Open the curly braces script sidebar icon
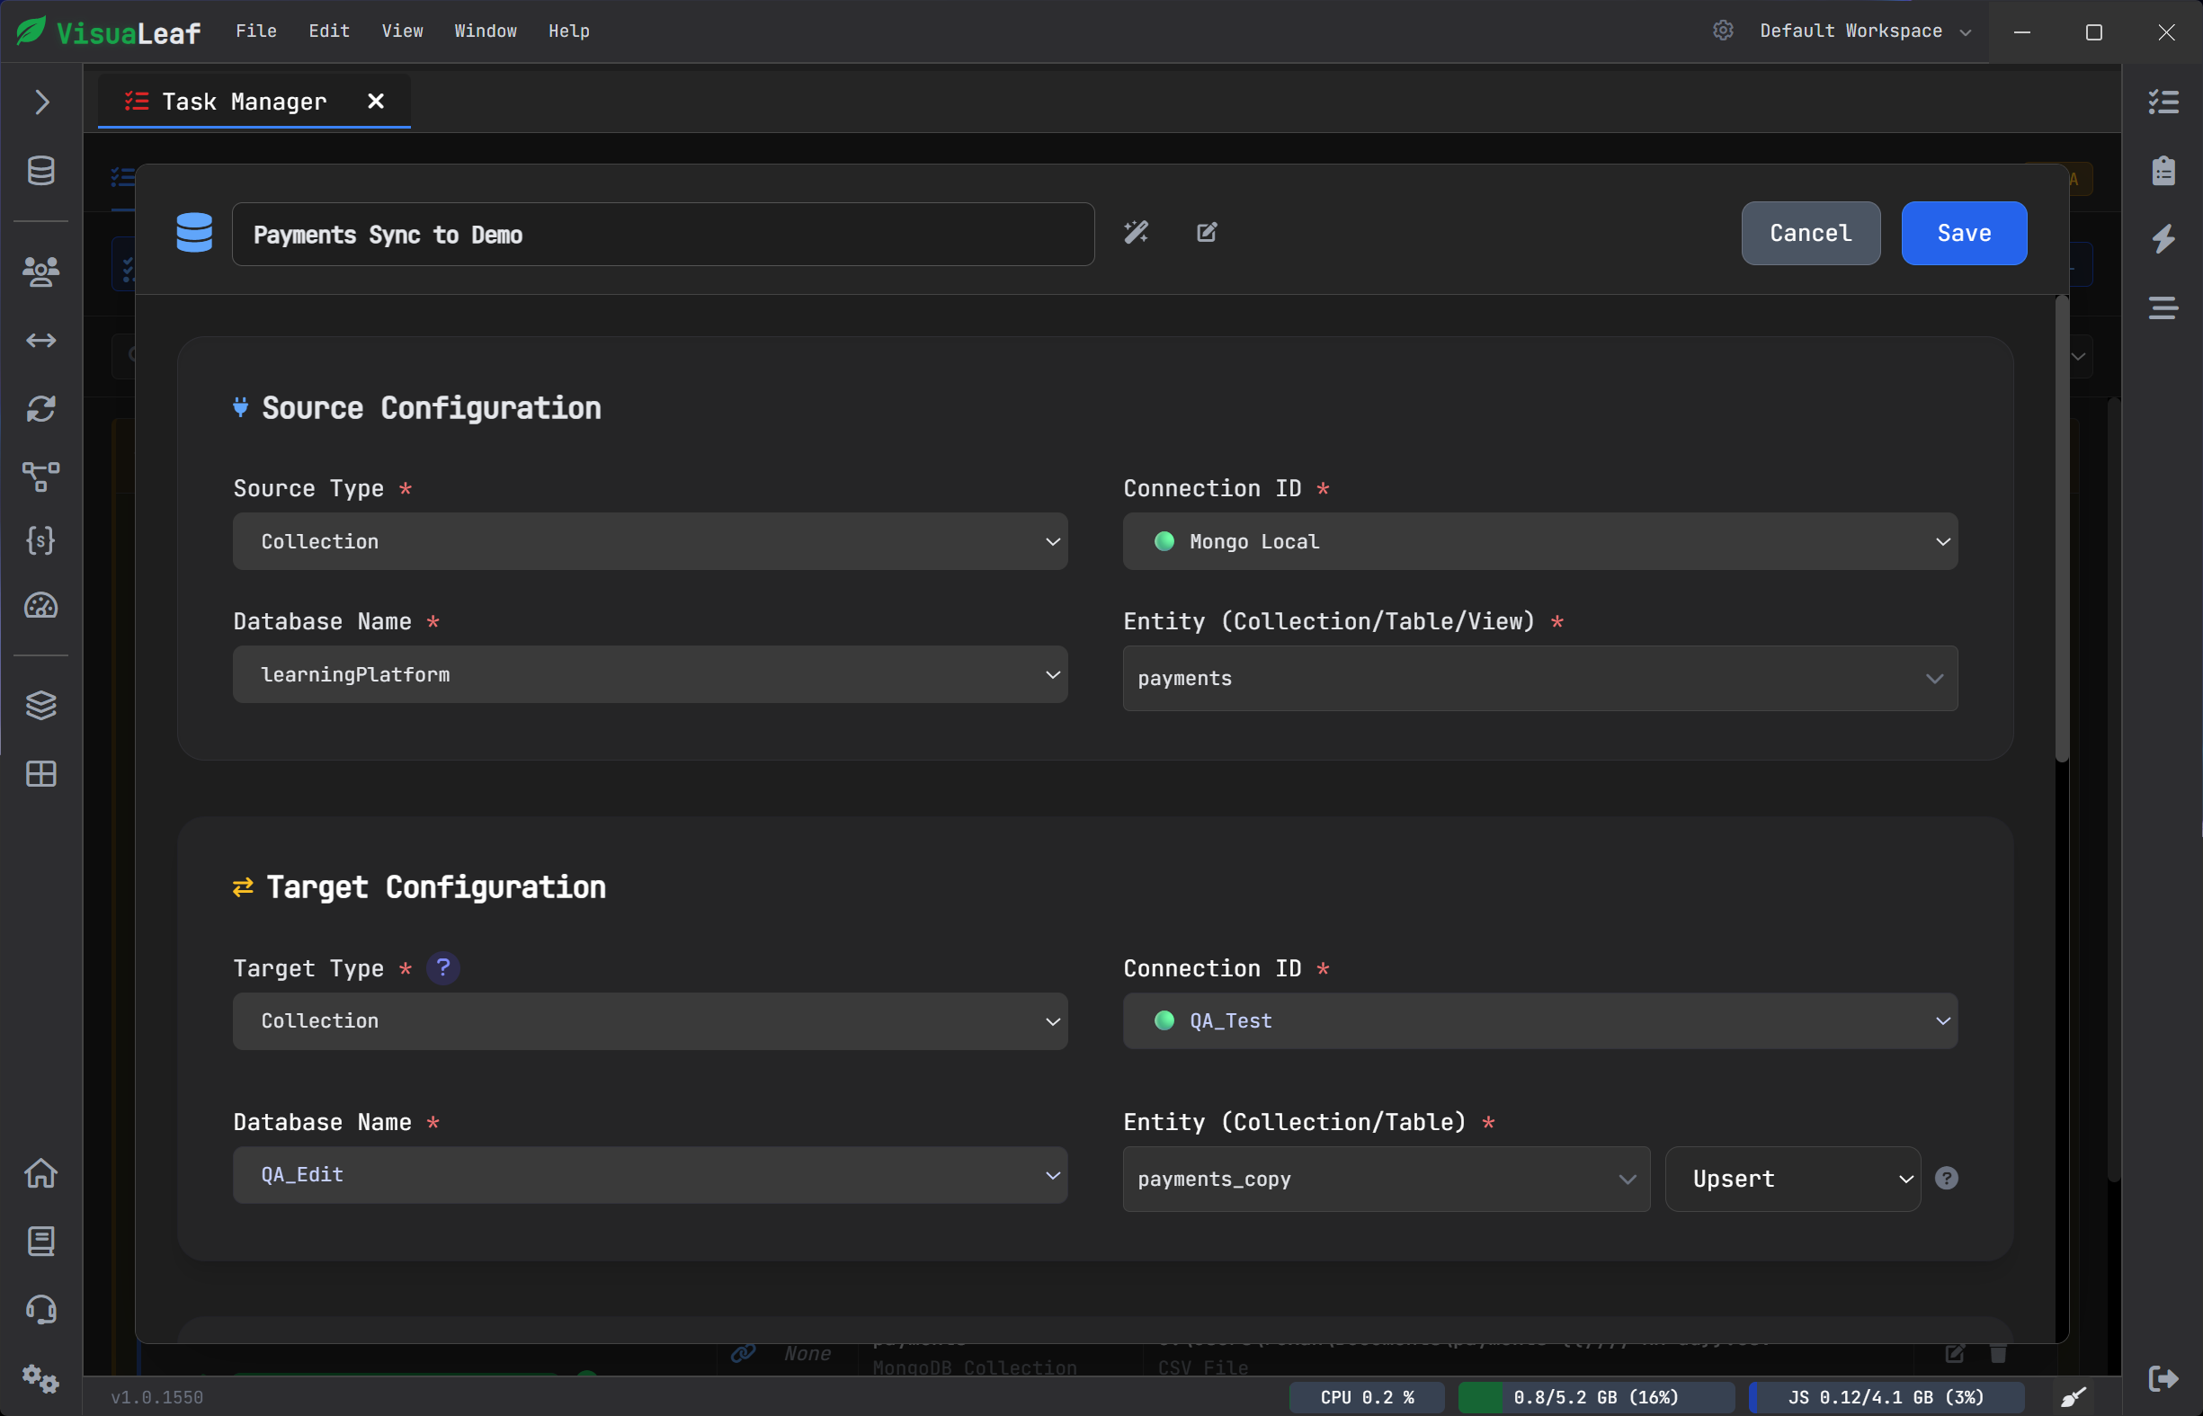 coord(41,540)
